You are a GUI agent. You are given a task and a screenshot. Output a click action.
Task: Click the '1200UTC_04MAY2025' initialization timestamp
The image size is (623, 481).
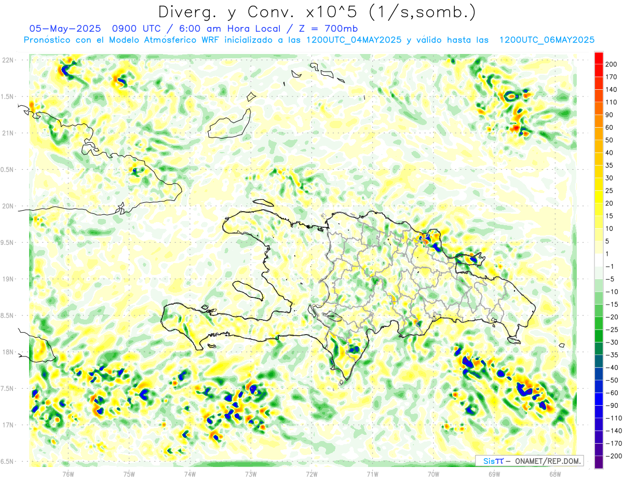pos(354,40)
